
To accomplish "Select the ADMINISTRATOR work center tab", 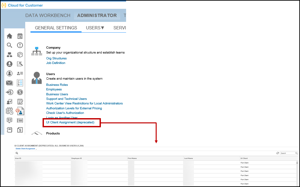I will [x=97, y=15].
